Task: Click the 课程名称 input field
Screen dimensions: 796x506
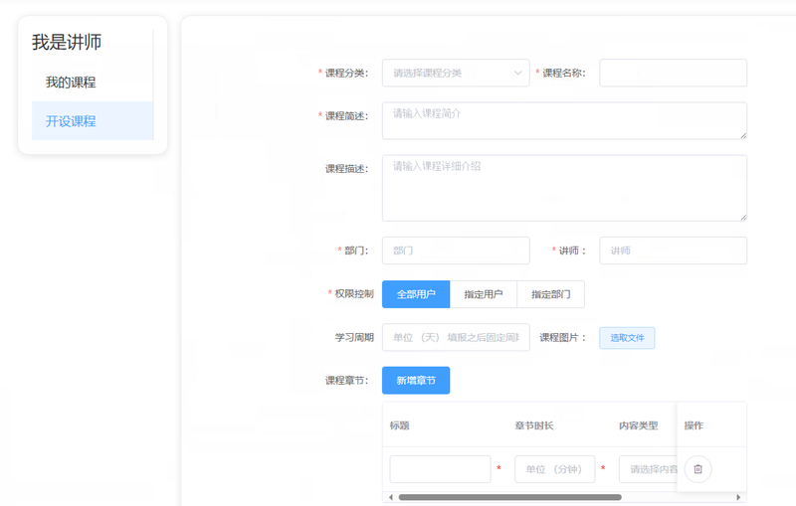Action: click(673, 73)
